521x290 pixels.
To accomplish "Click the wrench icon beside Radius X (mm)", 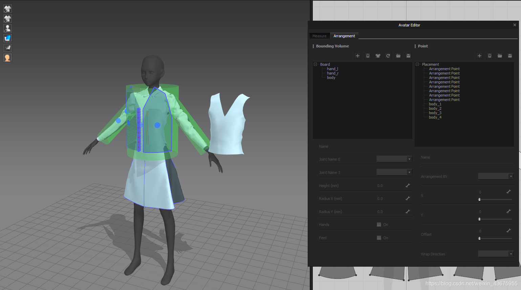I will [408, 198].
